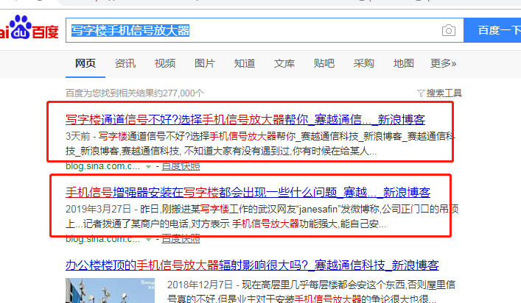Click the Baidu logo
This screenshot has width=521, height=303.
click(29, 27)
